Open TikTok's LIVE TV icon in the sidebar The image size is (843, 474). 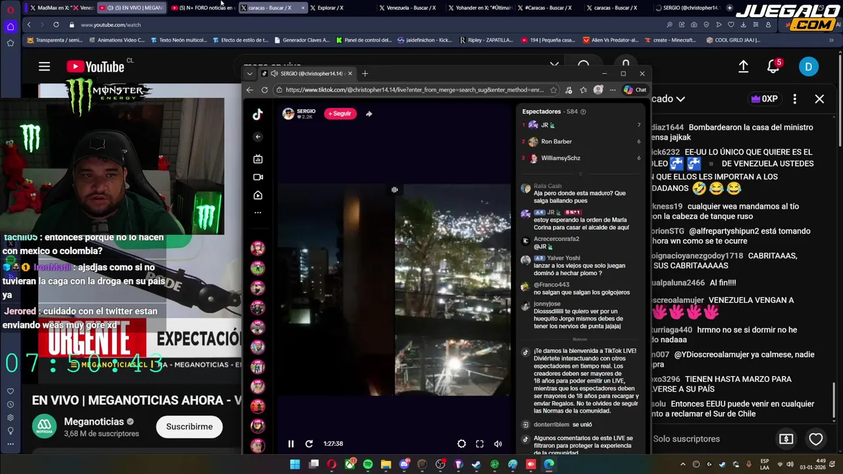[x=258, y=159]
